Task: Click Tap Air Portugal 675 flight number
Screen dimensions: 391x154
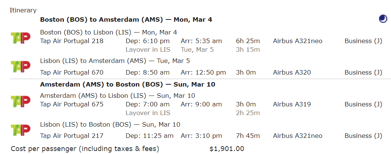Action: click(x=72, y=104)
